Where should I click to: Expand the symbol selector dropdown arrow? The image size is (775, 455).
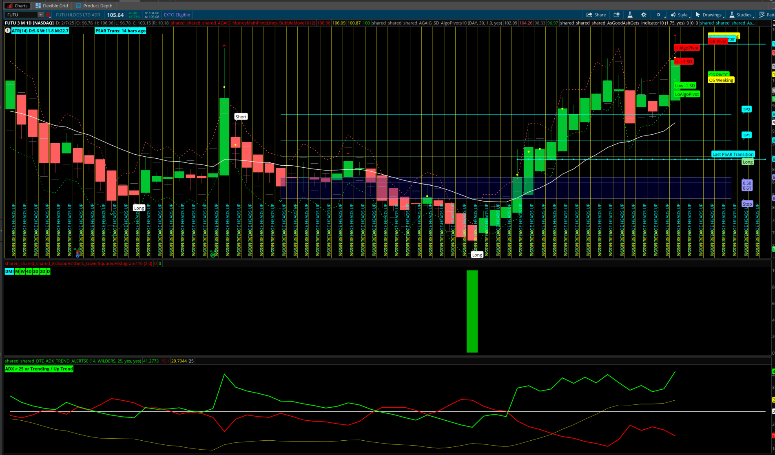[x=40, y=15]
